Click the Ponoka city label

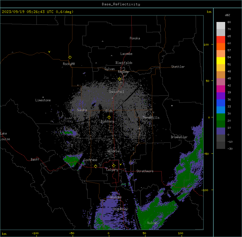pyautogui.click(x=135, y=38)
